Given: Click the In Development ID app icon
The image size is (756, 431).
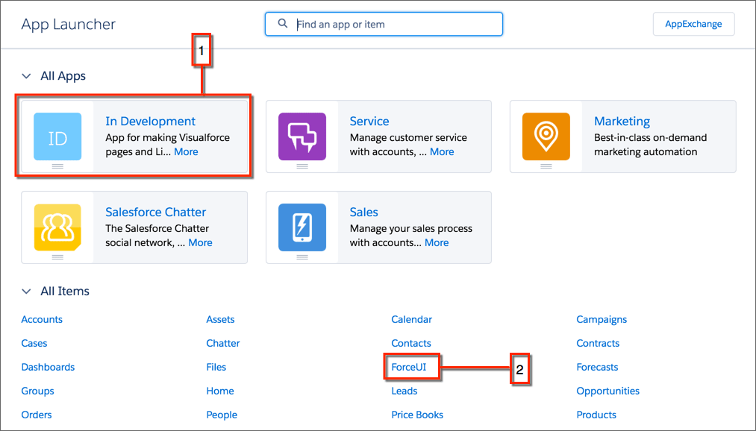Looking at the screenshot, I should click(57, 136).
